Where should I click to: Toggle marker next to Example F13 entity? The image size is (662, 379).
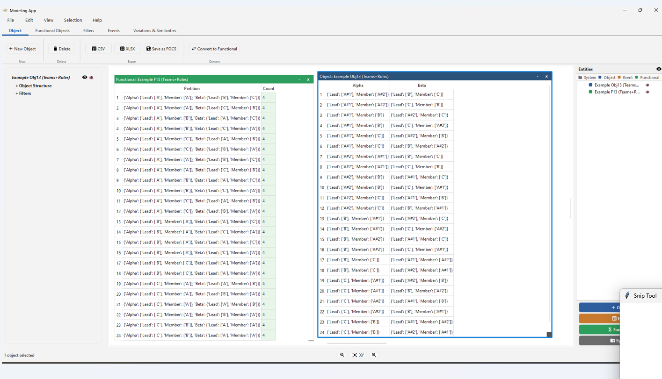(x=647, y=92)
